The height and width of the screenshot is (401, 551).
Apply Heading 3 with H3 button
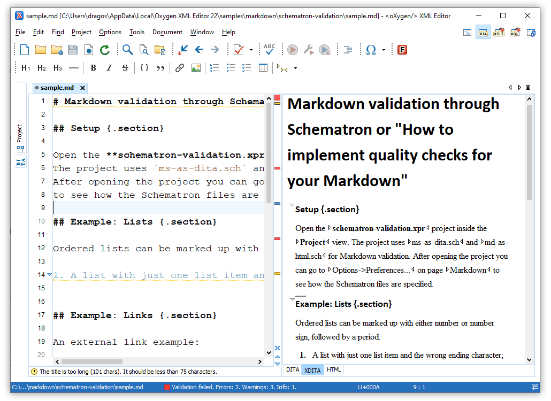click(58, 68)
